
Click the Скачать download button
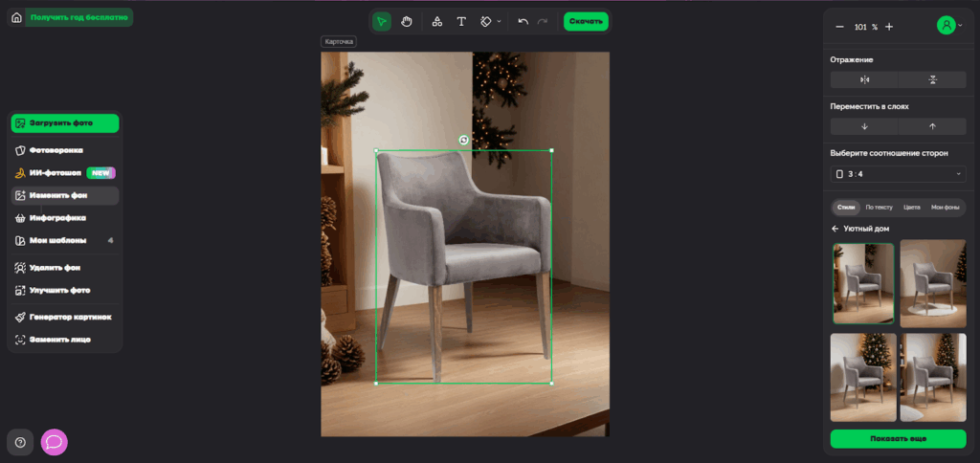pyautogui.click(x=585, y=21)
